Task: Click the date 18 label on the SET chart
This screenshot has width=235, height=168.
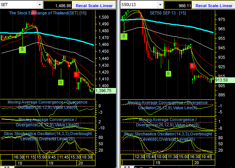Action: [x=20, y=163]
